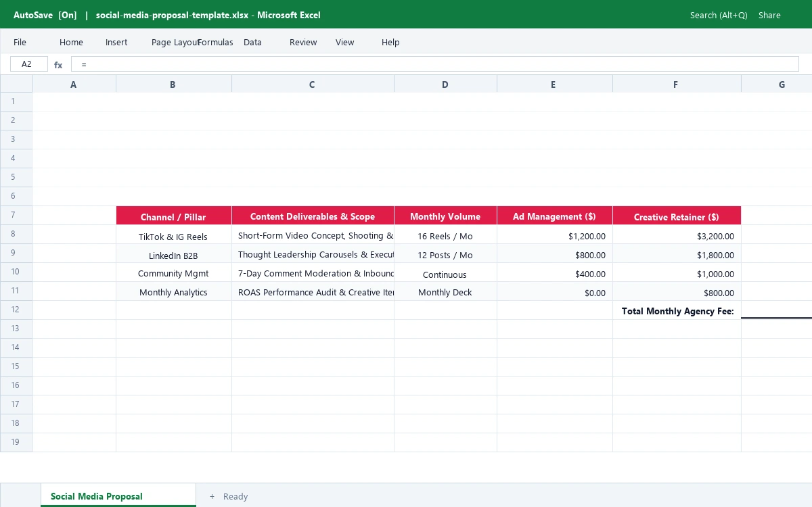Select the $800.00 cell in LinkedIn row

(x=555, y=254)
